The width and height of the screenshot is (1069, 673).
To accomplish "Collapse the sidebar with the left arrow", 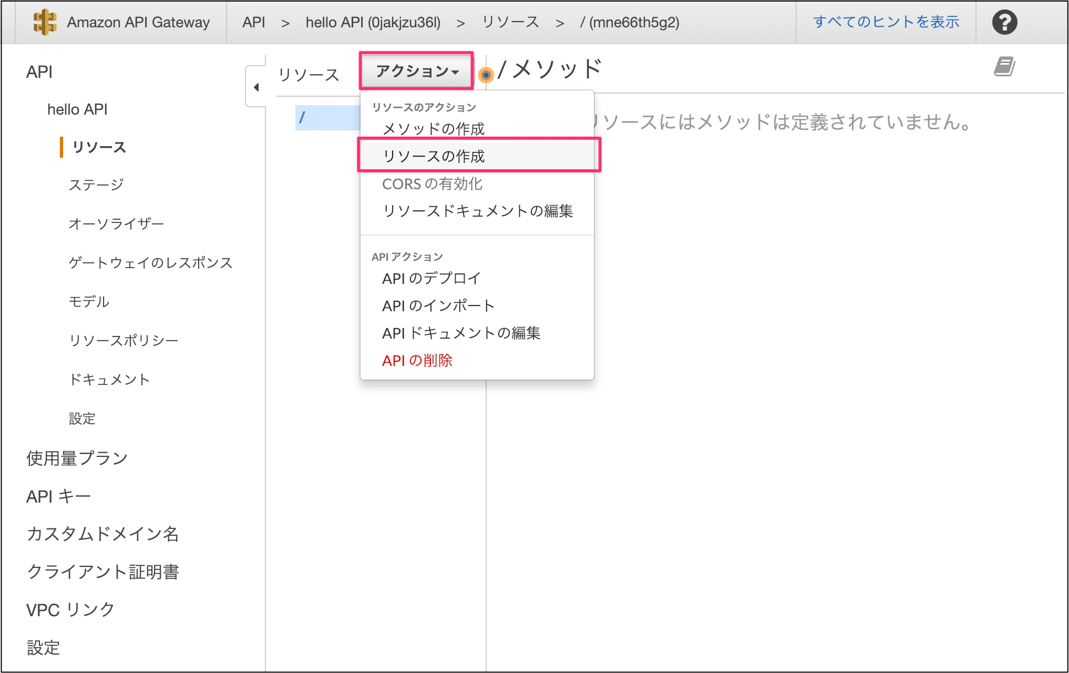I will click(x=256, y=87).
